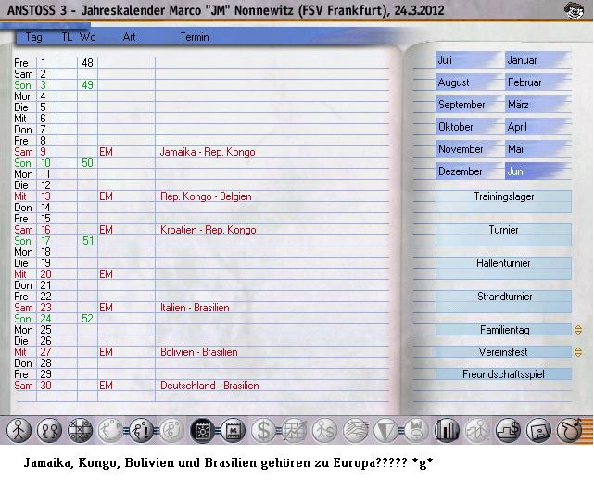The width and height of the screenshot is (594, 493).
Task: Select the Jamaika - Rep. Kongo calendar entry
Action: [x=207, y=152]
